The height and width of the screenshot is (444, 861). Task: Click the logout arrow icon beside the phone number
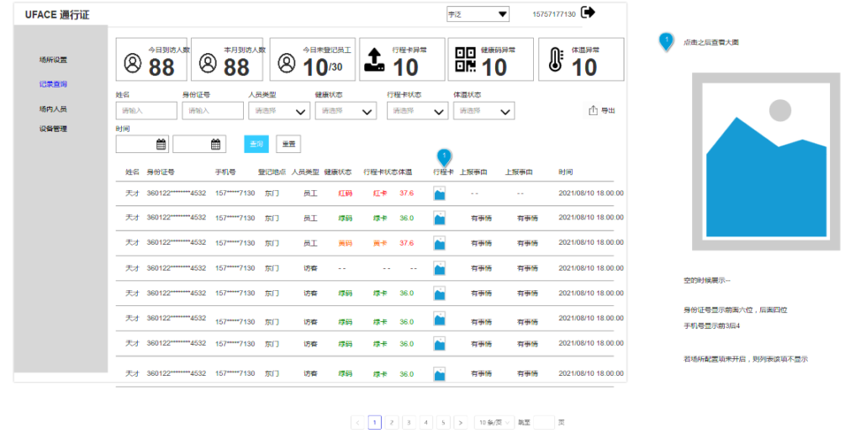point(588,12)
